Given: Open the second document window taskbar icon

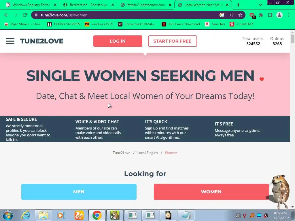Looking at the screenshot, I should tap(150, 215).
